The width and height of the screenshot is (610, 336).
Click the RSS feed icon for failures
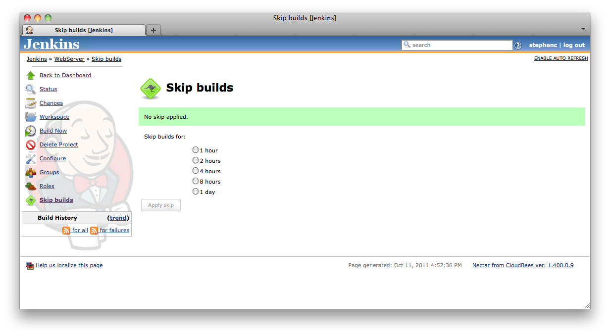point(94,230)
